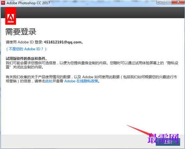Click the red Adobe logo
Screen dimensions: 185x149
tap(11, 16)
